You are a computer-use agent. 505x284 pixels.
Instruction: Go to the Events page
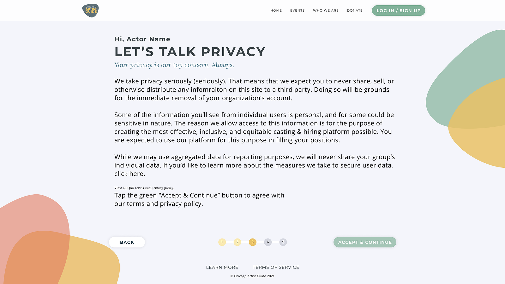(297, 10)
